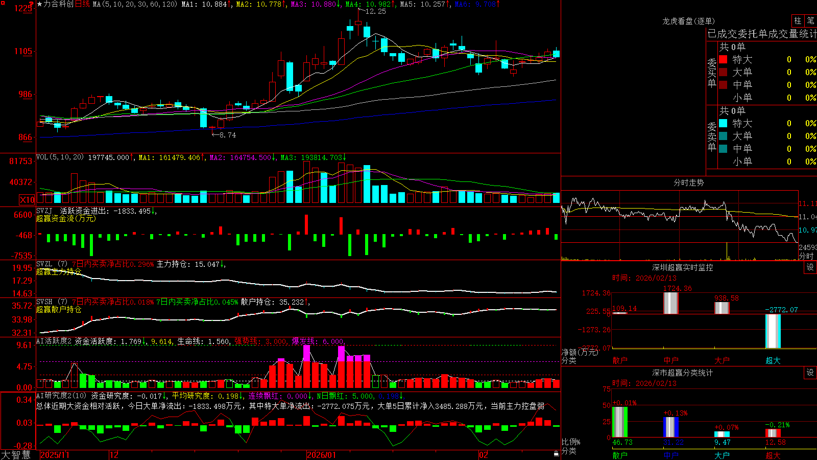
Task: Switch order view to 笔 tick mode
Action: click(810, 21)
